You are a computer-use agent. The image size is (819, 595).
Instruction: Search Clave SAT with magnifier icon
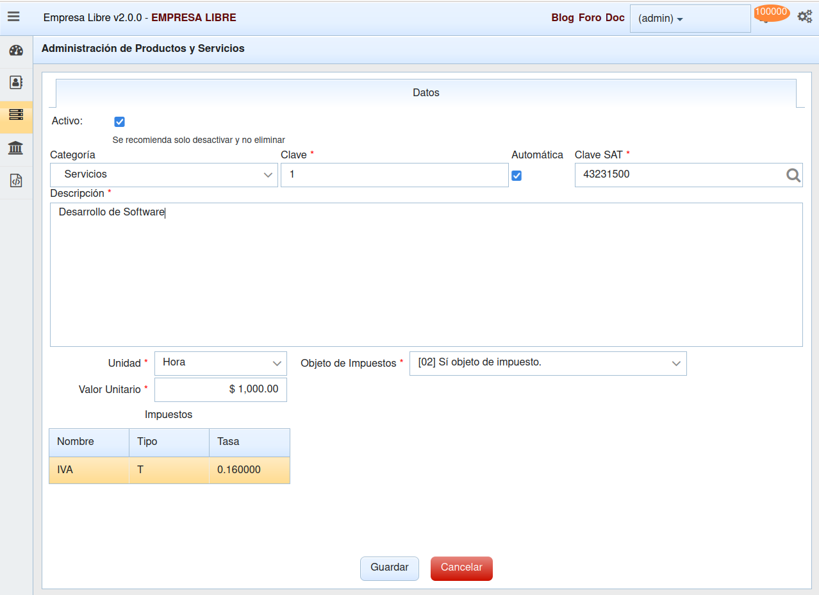coord(793,175)
